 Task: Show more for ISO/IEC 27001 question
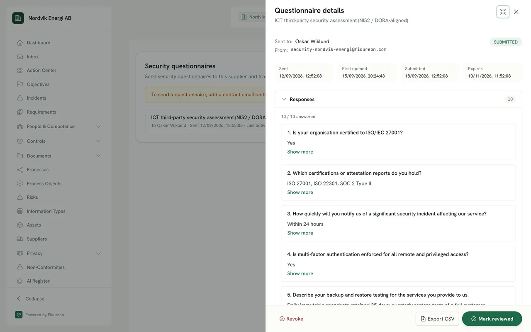tap(300, 152)
